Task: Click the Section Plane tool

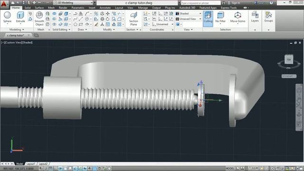Action: point(133,19)
